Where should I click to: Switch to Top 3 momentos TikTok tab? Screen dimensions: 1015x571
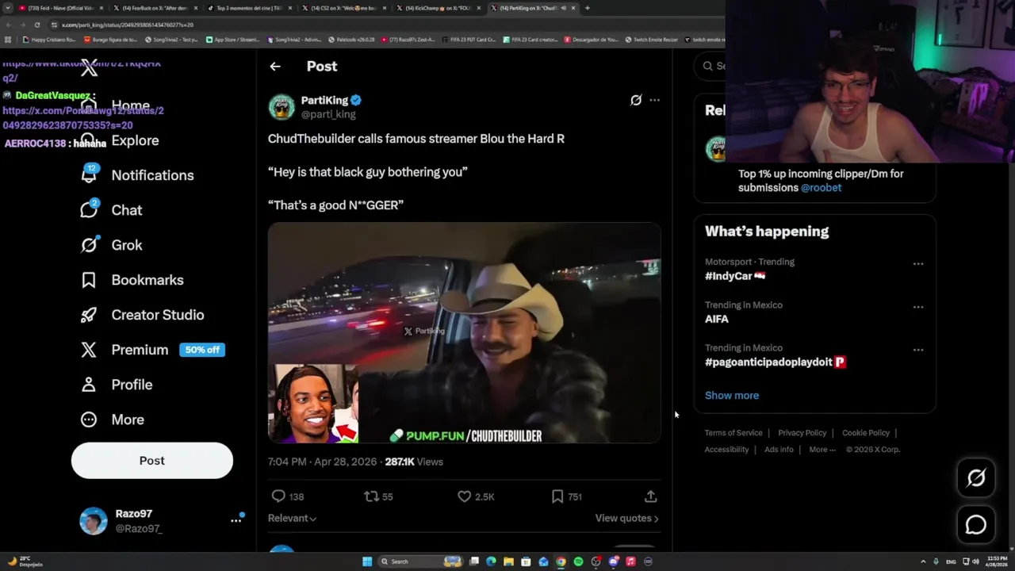[248, 8]
